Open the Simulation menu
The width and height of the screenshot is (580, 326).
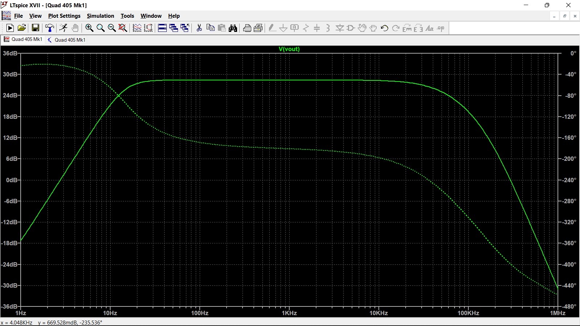click(x=100, y=16)
